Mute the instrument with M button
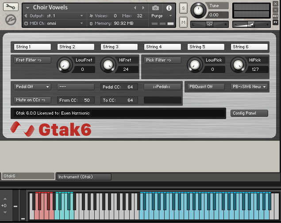 [x=183, y=22]
